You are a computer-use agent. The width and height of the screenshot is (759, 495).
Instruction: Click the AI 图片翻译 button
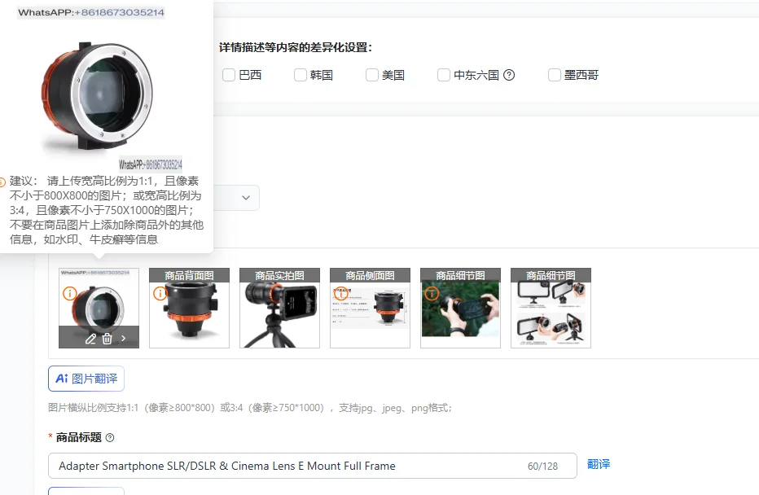(x=86, y=379)
